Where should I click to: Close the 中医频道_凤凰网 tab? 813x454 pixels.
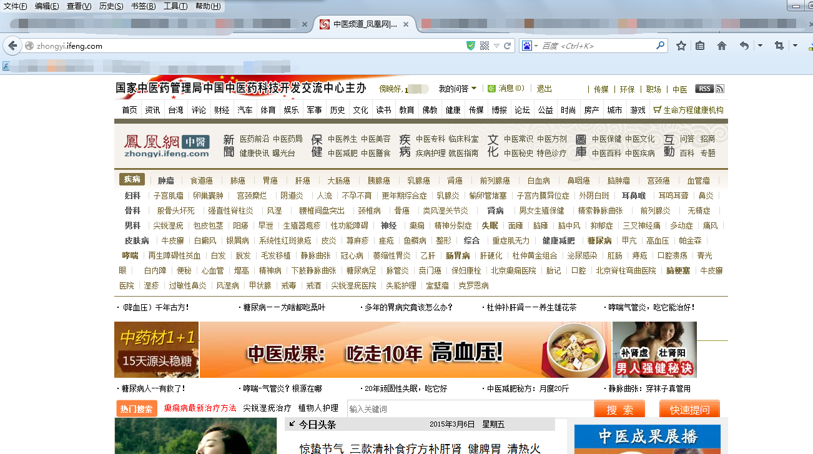coord(405,25)
